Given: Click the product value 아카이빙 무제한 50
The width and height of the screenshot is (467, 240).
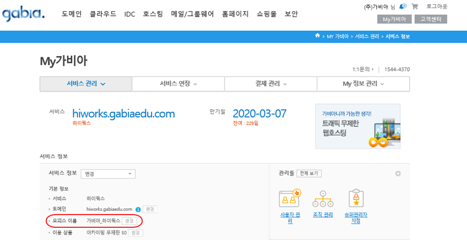Looking at the screenshot, I should coord(106,233).
